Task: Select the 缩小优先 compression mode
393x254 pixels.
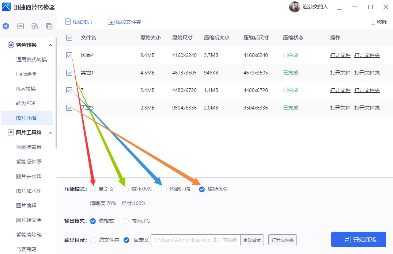Action: click(x=125, y=189)
